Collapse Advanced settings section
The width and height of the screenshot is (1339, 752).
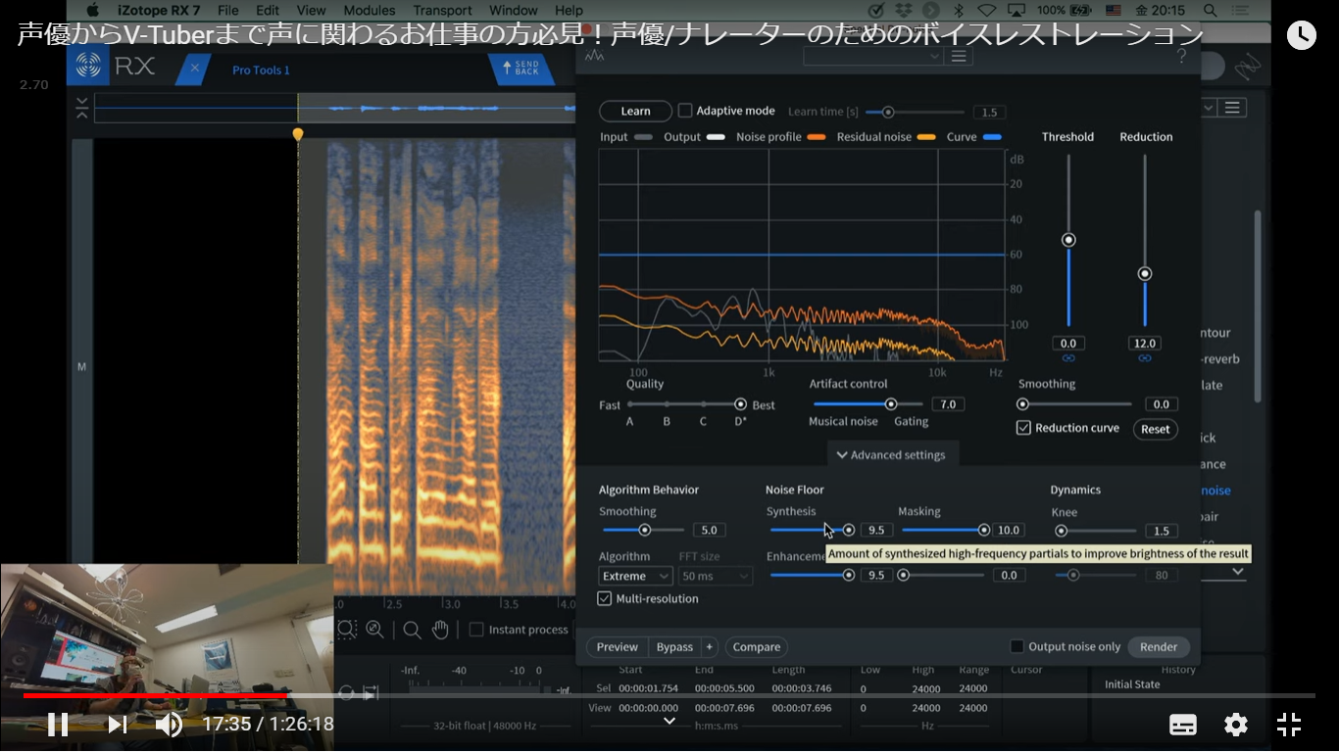tap(891, 454)
